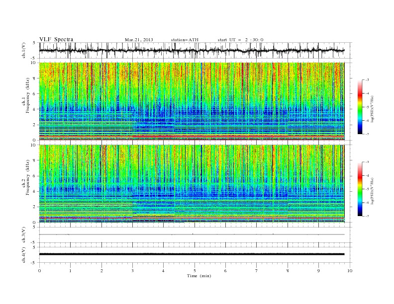The image size is (394, 304).
Task: Click the ch.1 "Frequency (kHz)" axis label
Action: click(28, 95)
